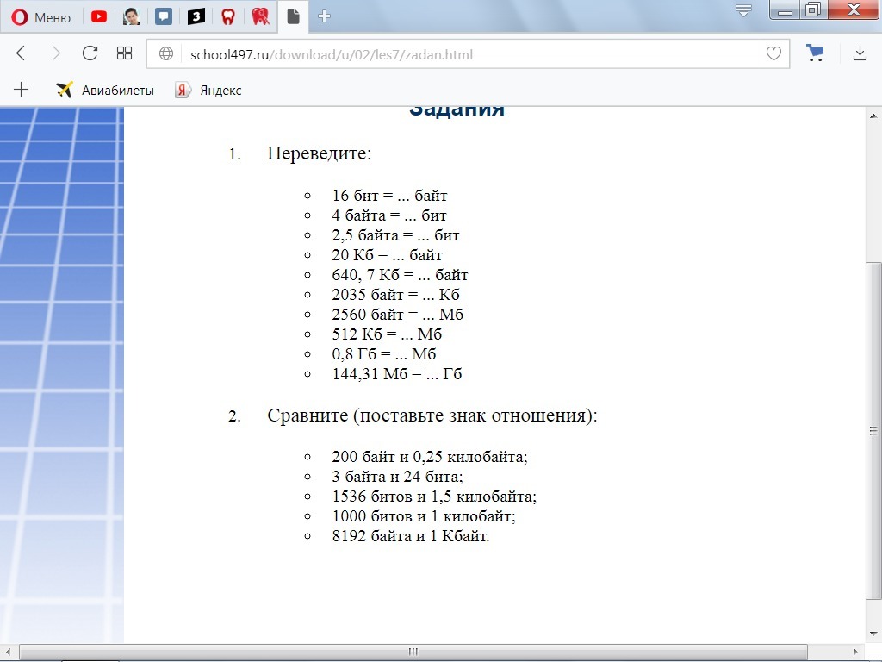Screen dimensions: 882x662
Task: Click the line '4 байта = ... бит'
Action: pyautogui.click(x=388, y=215)
